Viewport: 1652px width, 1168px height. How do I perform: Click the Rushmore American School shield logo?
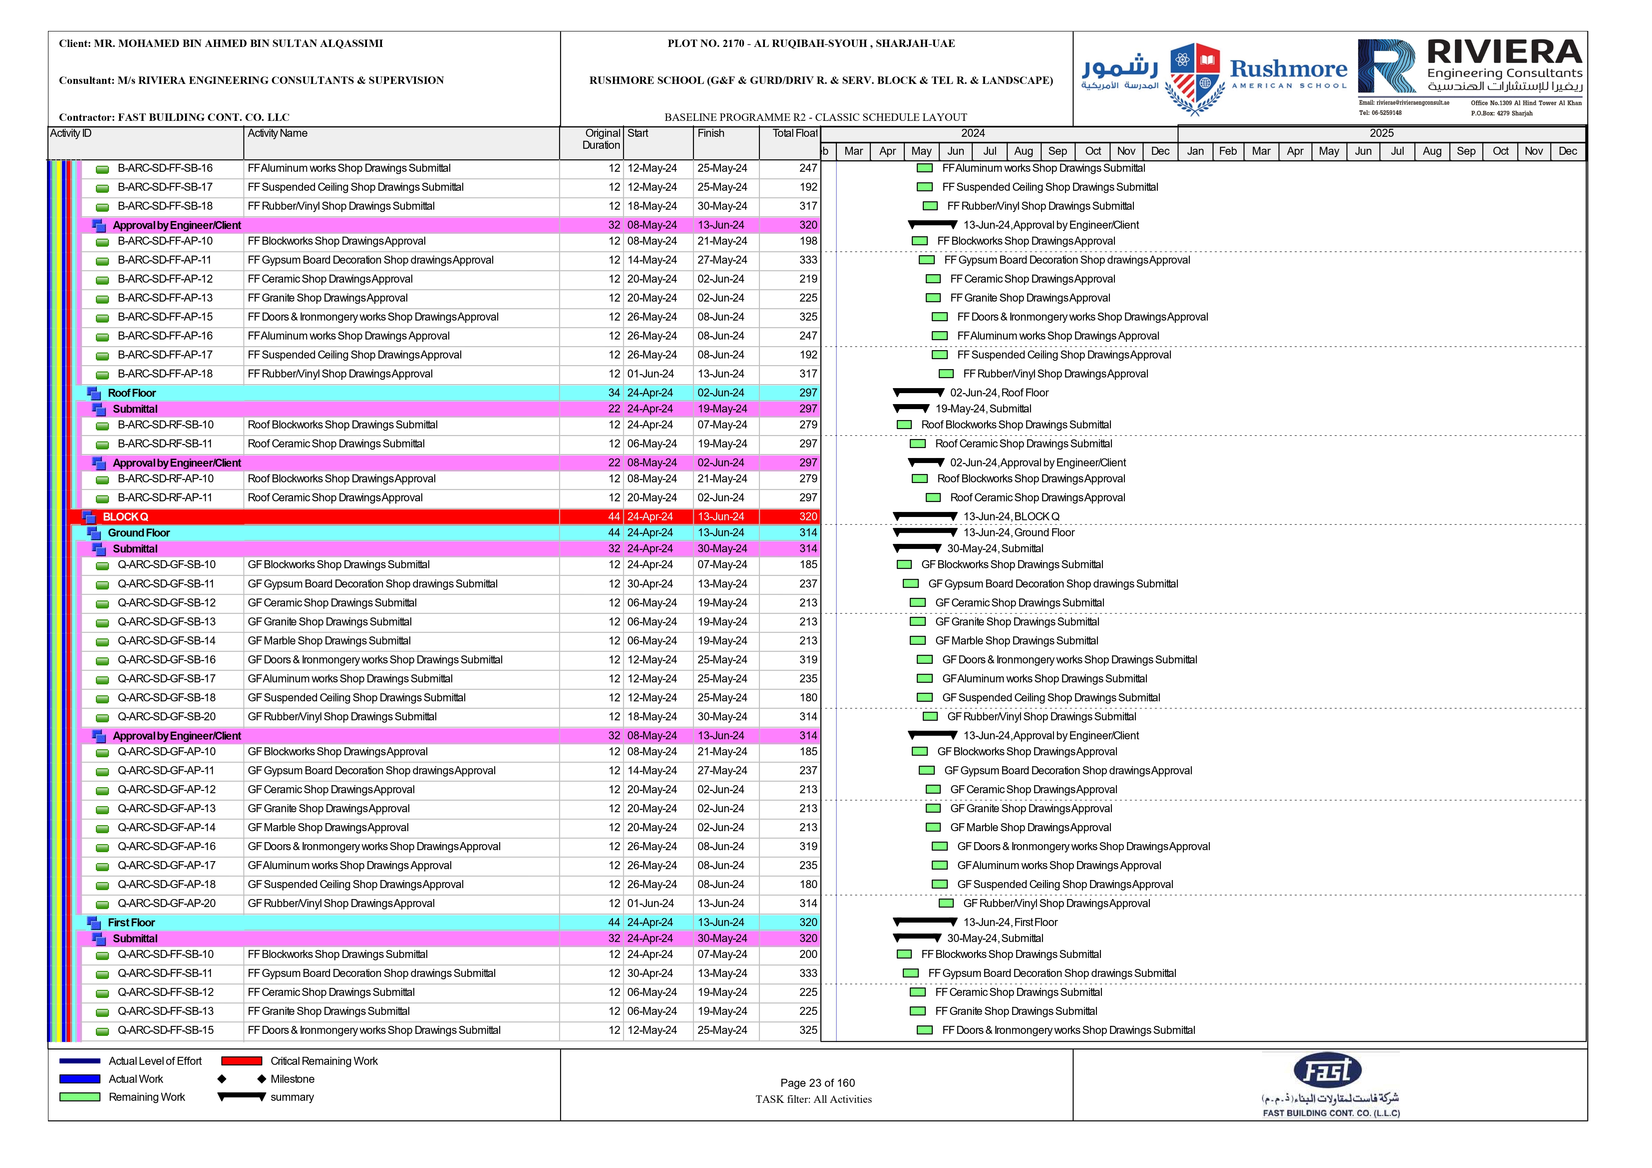pos(1194,79)
